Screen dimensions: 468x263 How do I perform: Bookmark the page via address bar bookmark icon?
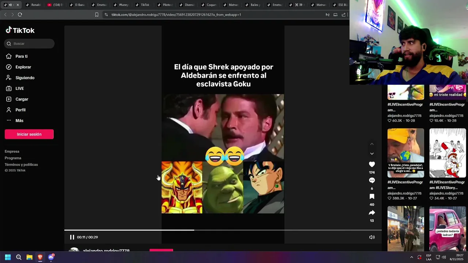(x=97, y=15)
